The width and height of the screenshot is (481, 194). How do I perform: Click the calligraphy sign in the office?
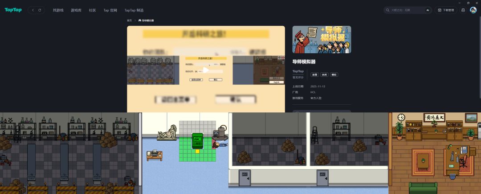(x=434, y=117)
